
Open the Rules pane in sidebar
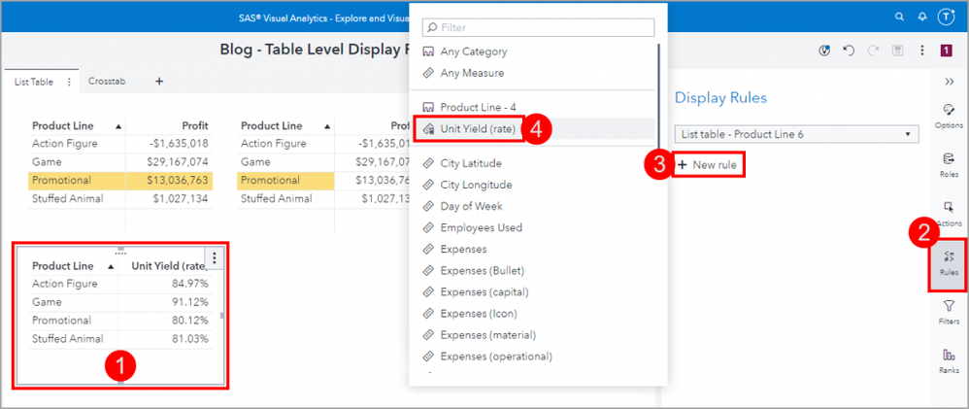949,262
